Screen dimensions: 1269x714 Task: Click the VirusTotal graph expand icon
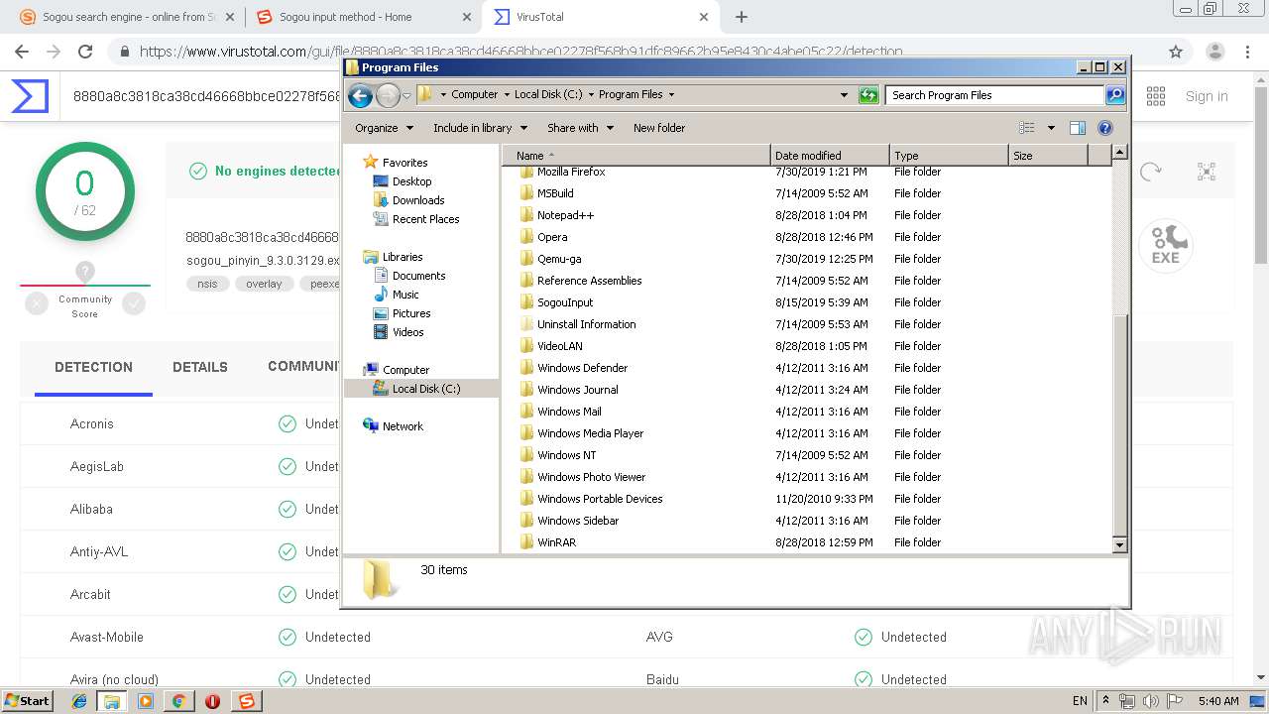tap(1207, 172)
